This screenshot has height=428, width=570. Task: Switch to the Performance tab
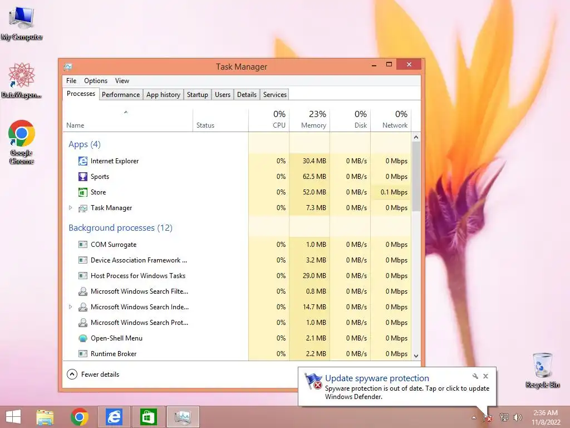(121, 95)
